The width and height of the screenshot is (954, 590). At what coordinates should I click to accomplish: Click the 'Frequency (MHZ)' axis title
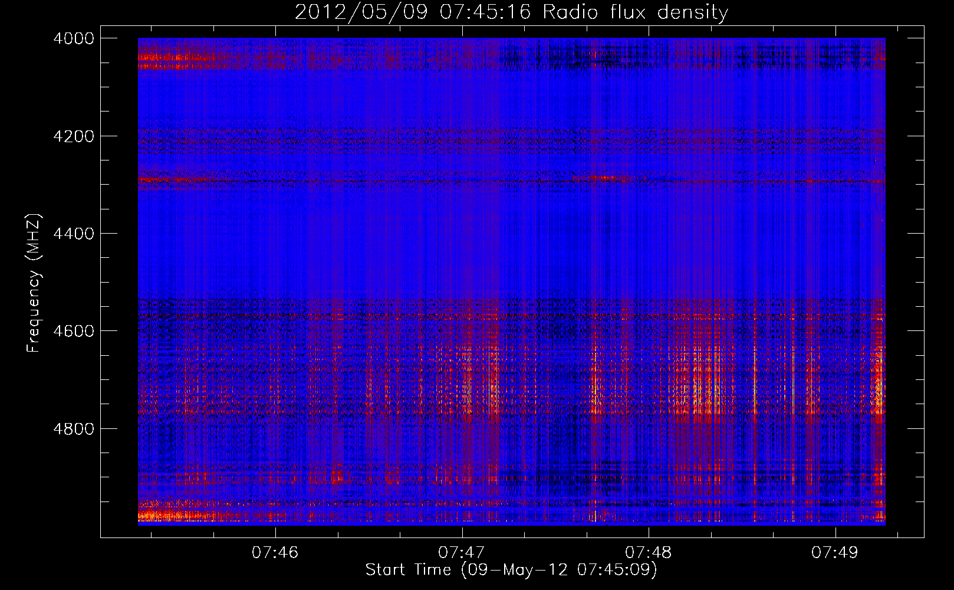pos(34,283)
